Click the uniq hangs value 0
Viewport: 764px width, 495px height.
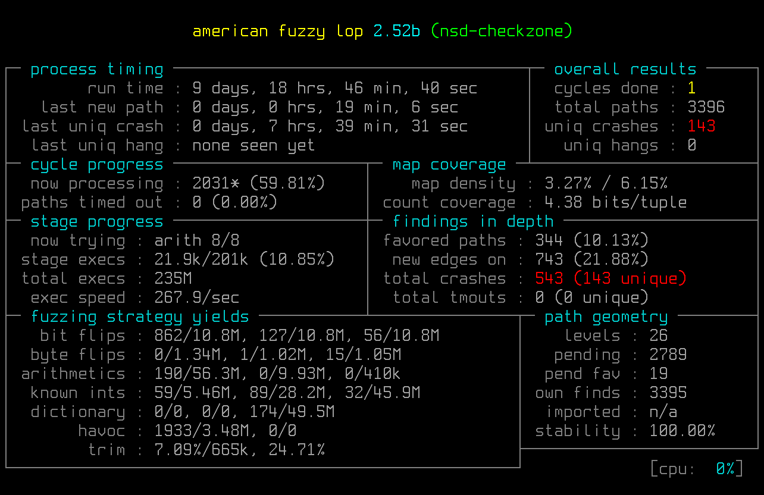(691, 146)
